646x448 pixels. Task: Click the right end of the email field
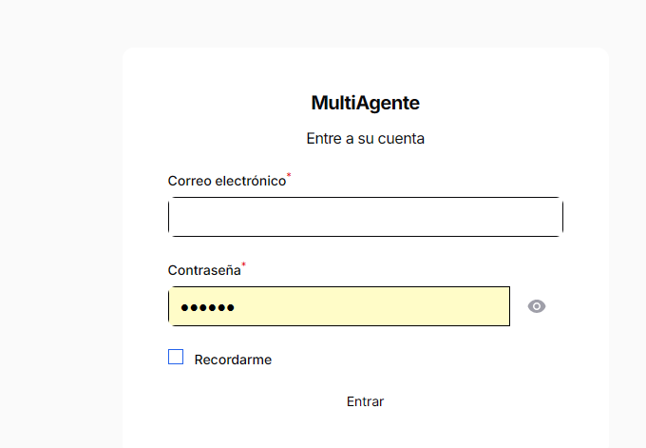point(546,217)
